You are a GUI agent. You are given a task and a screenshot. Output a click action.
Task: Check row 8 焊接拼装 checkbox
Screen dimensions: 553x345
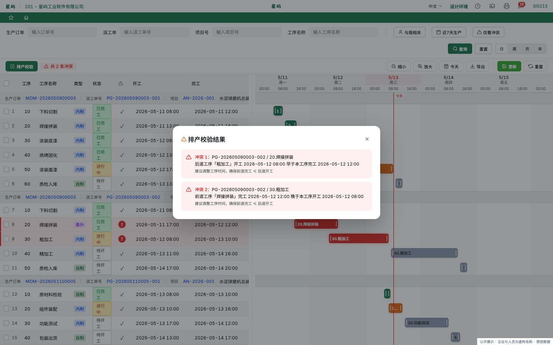(x=6, y=224)
